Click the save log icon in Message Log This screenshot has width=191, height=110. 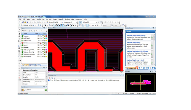coord(54,78)
